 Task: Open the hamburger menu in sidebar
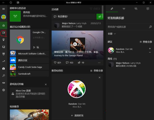(3, 9)
